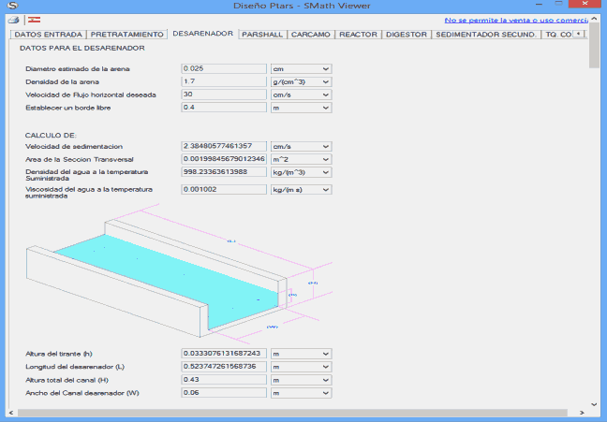Click the desarenador channel diagram image

click(169, 276)
